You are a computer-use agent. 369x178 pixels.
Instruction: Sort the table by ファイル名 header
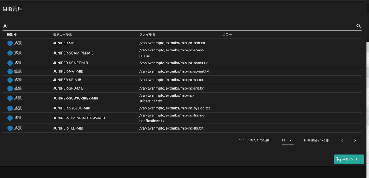pos(147,34)
